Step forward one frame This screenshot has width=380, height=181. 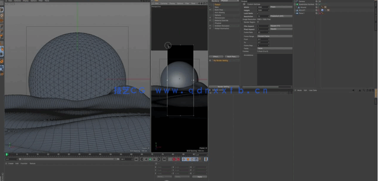click(x=154, y=159)
